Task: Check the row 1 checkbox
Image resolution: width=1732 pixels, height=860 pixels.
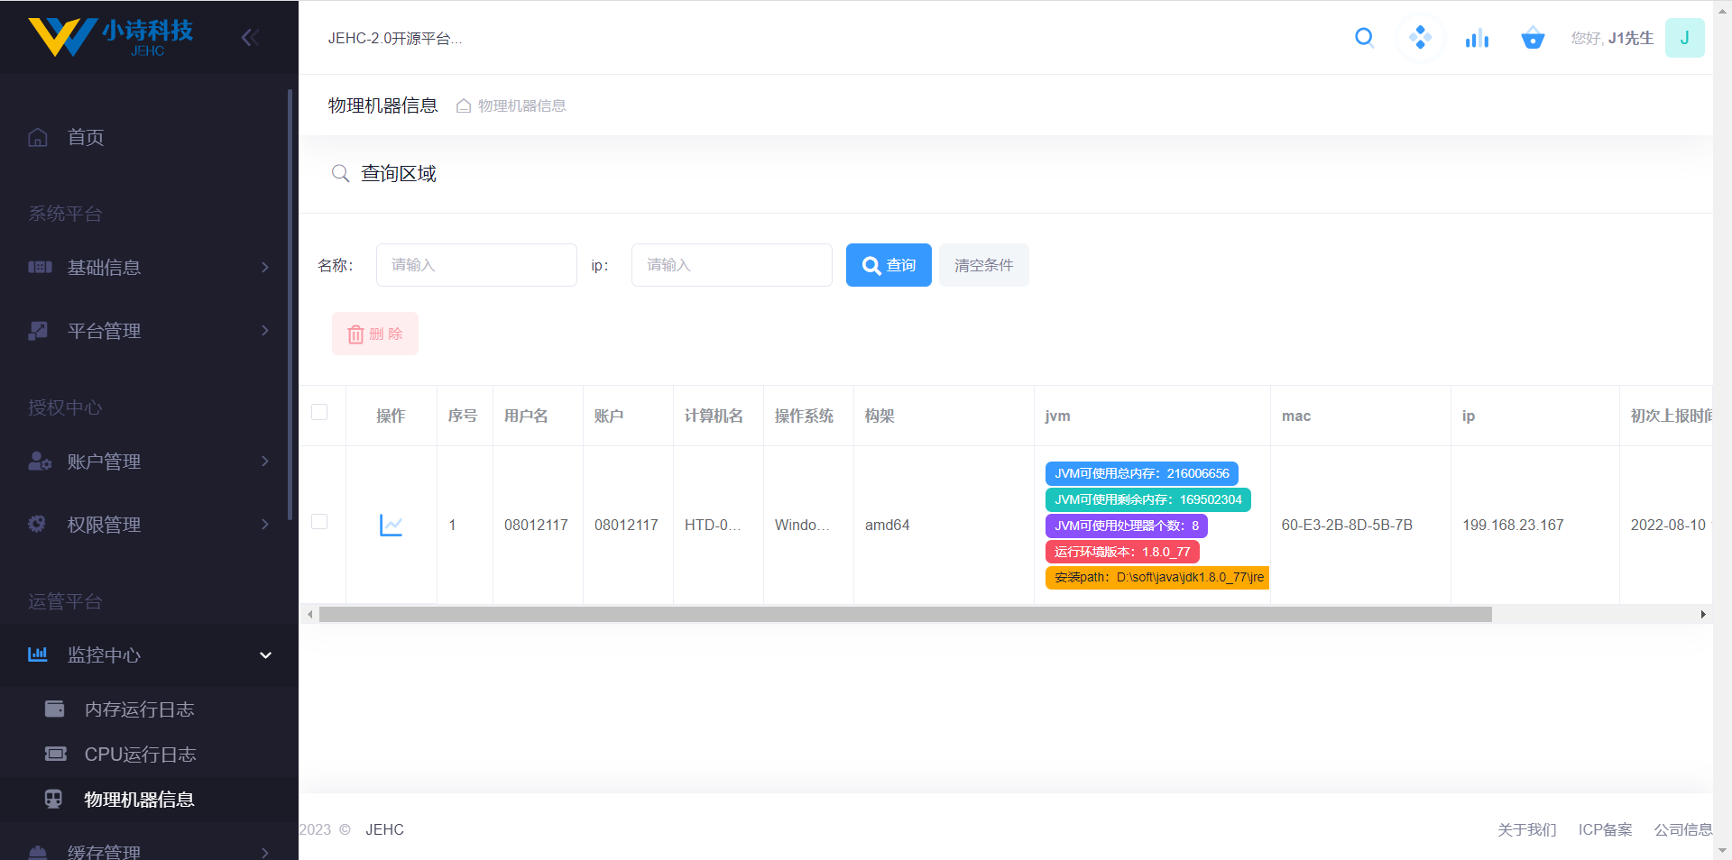Action: click(x=319, y=522)
